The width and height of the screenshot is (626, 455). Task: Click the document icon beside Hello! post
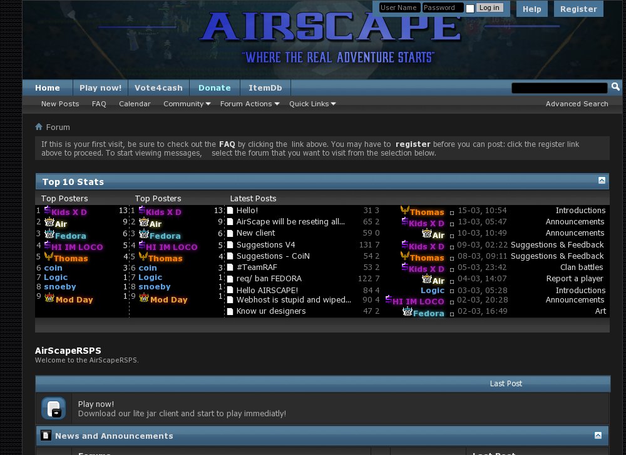[230, 211]
